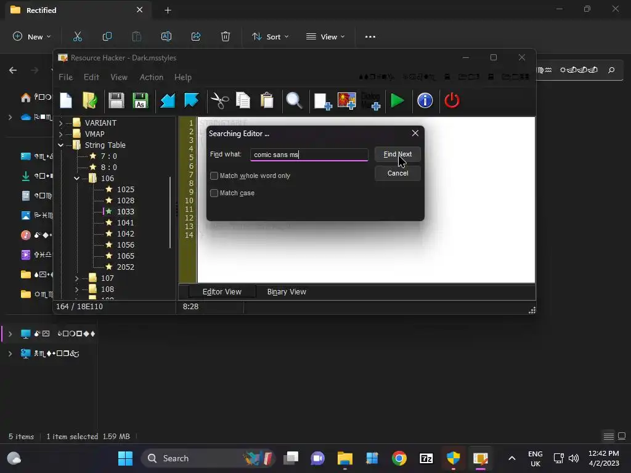Viewport: 631px width, 473px height.
Task: Select the 7 : 0 tree entry
Action: coord(108,156)
